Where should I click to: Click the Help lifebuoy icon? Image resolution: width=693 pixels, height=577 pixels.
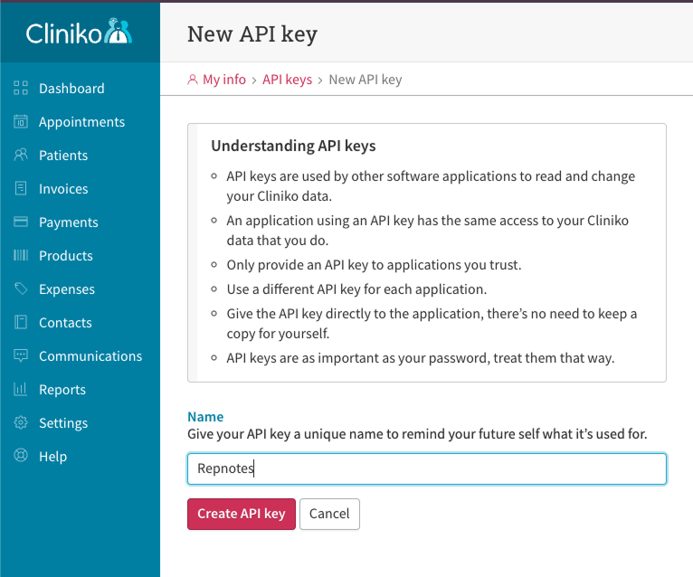[x=21, y=456]
